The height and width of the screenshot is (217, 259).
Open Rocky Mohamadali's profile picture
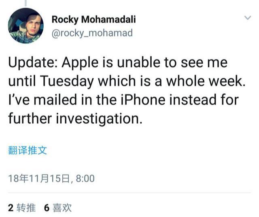(x=26, y=26)
